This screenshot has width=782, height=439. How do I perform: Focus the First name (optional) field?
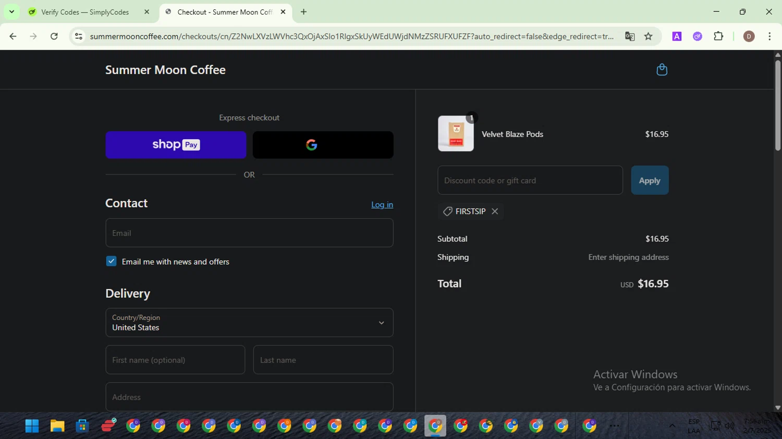175,360
